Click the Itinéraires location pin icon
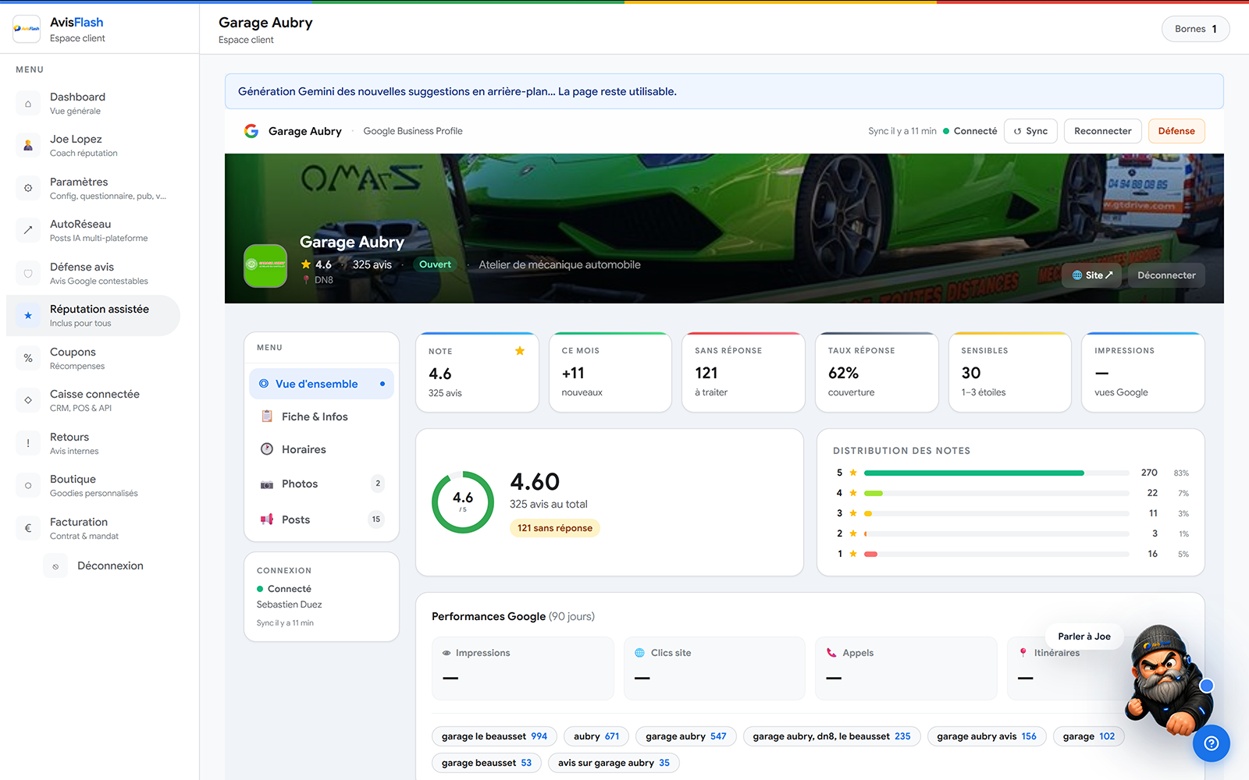Viewport: 1249px width, 780px height. [1023, 653]
